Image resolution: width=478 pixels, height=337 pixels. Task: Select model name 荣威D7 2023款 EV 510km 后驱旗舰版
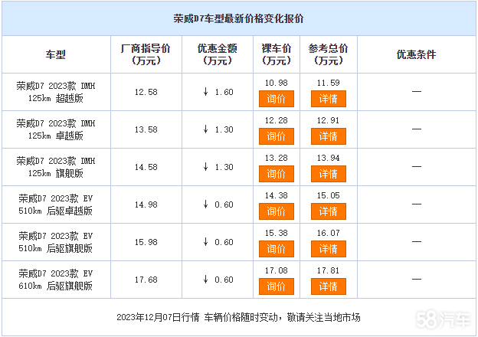coord(55,242)
